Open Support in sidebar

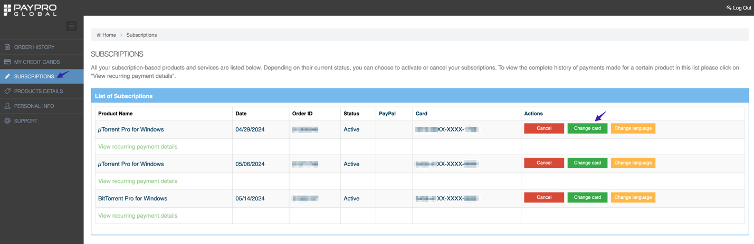pyautogui.click(x=42, y=120)
